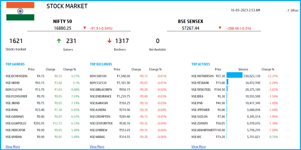This screenshot has width=301, height=150.
Task: Click the STOCK MARKET title
Action: pos(67,6)
